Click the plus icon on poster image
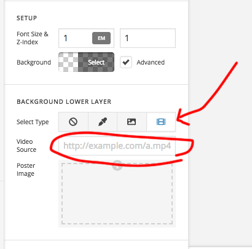 coord(117,165)
